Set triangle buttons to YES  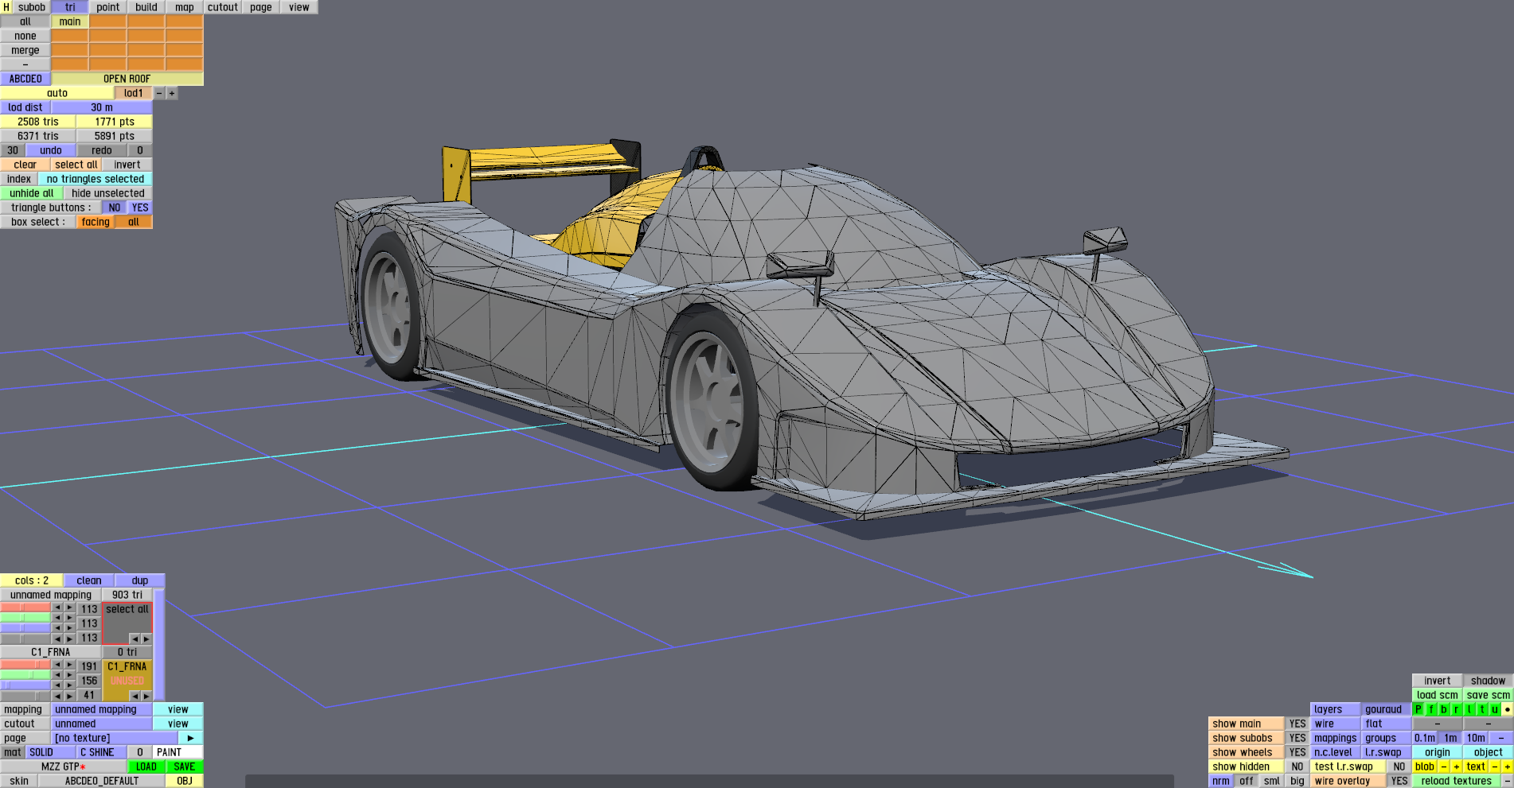pyautogui.click(x=140, y=208)
